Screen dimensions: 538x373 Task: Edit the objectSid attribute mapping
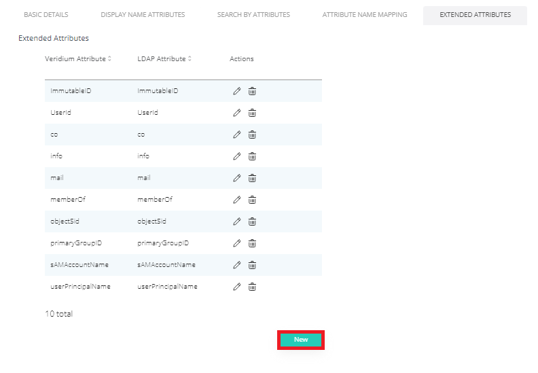(x=237, y=221)
